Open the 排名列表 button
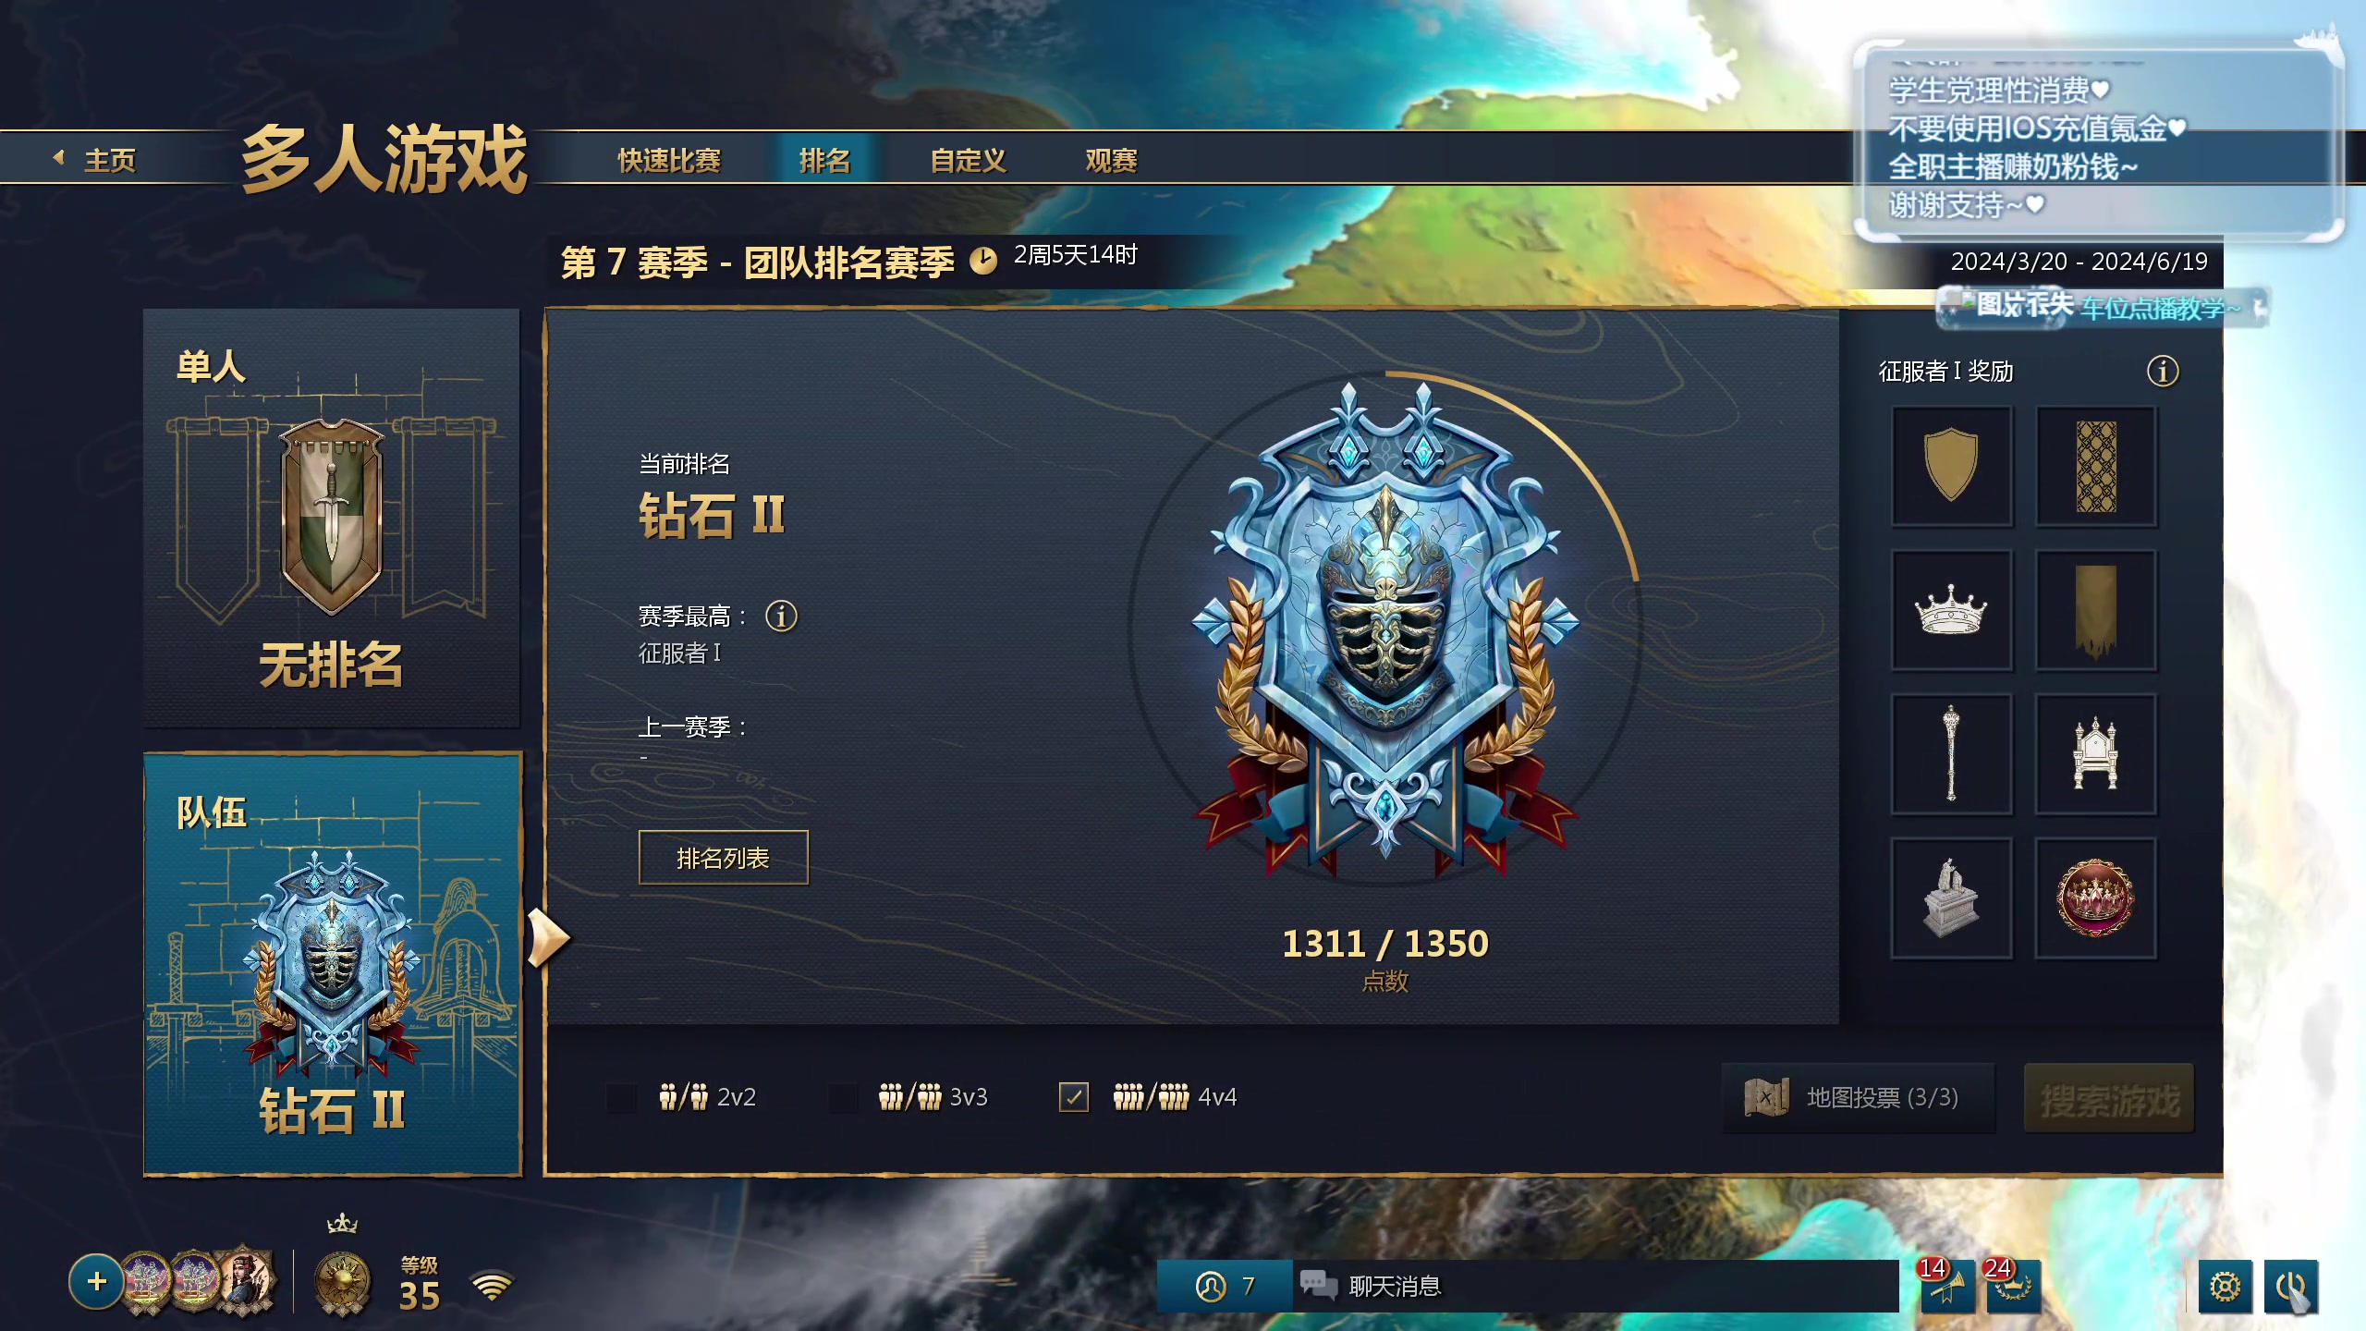The width and height of the screenshot is (2366, 1331). click(x=723, y=858)
